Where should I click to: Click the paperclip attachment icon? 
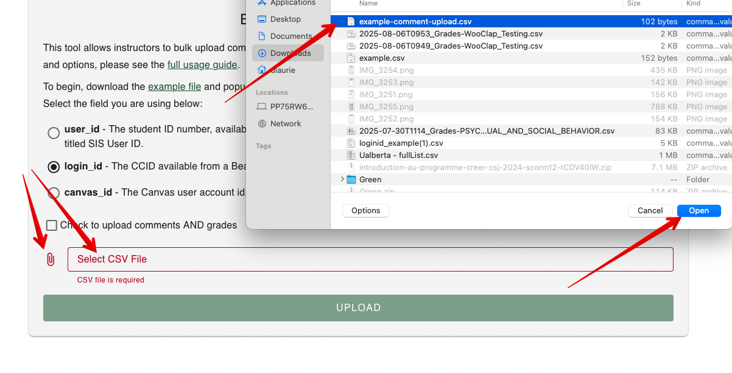(51, 259)
